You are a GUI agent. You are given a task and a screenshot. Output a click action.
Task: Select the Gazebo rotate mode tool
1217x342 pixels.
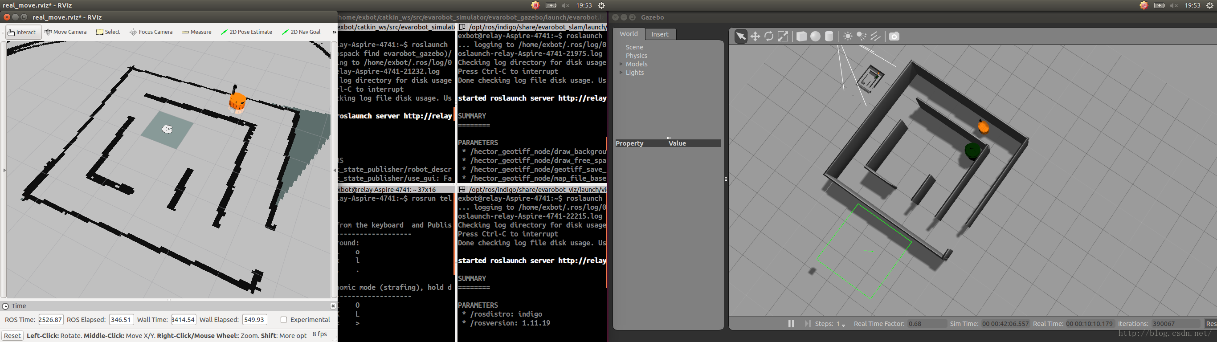point(769,37)
